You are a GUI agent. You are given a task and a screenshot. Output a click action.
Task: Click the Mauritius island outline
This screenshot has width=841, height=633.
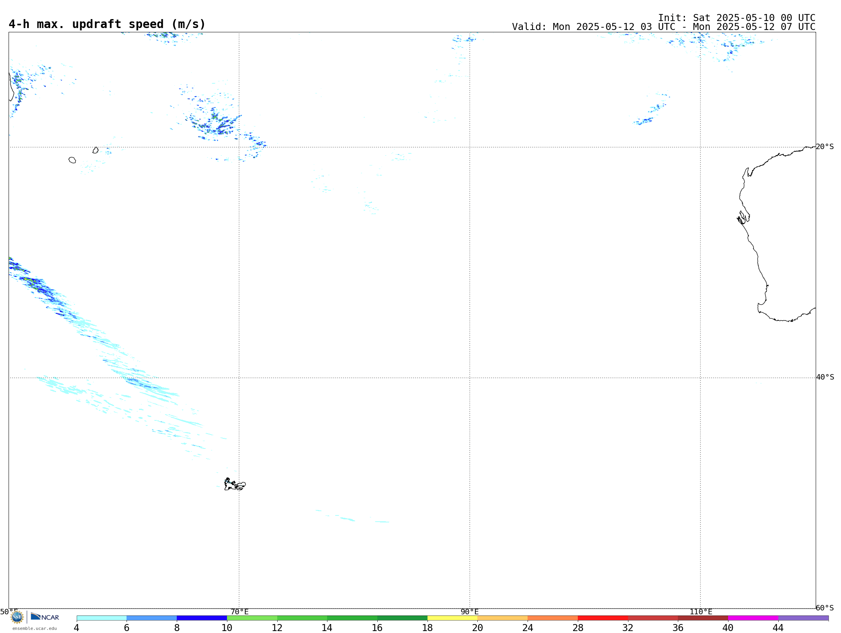(x=95, y=150)
